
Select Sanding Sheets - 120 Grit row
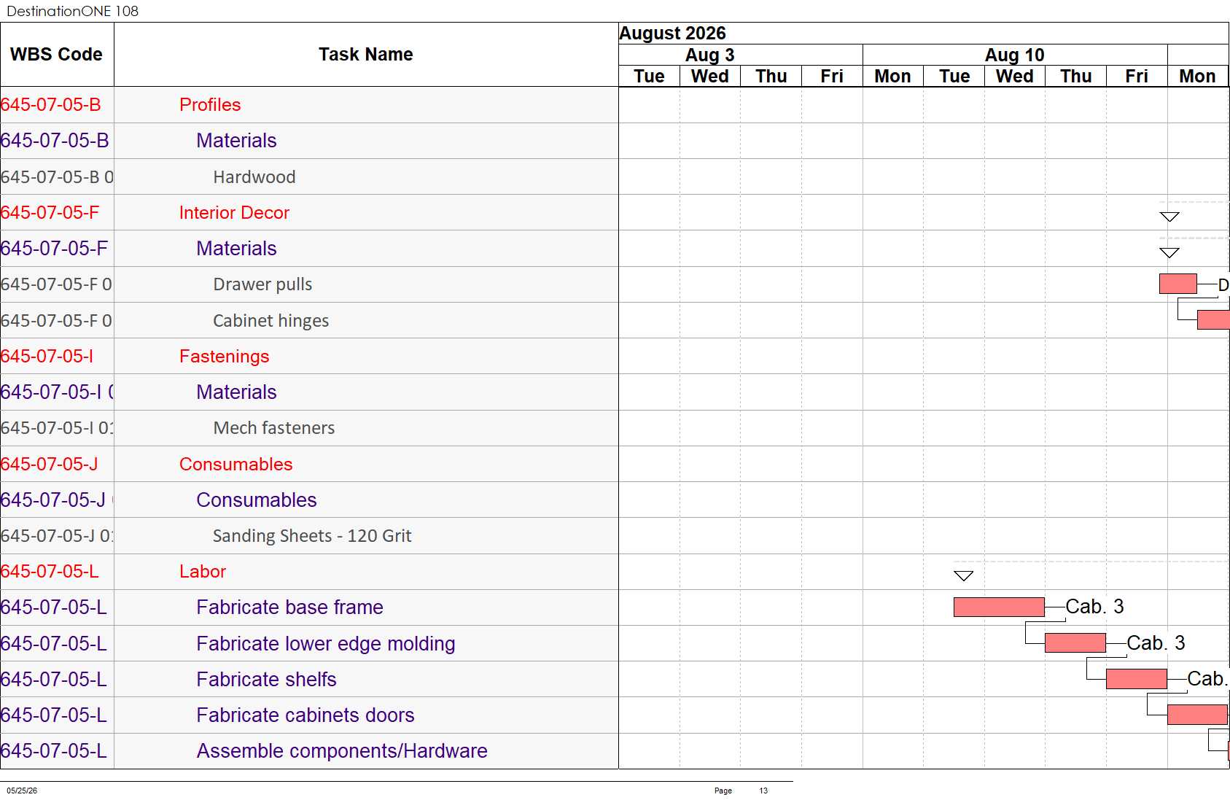[309, 536]
